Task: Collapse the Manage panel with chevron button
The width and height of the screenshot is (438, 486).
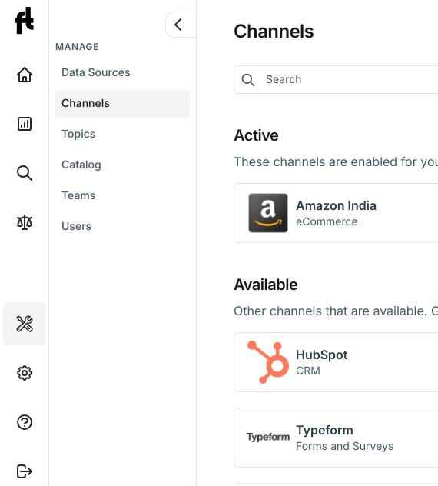Action: pos(181,25)
